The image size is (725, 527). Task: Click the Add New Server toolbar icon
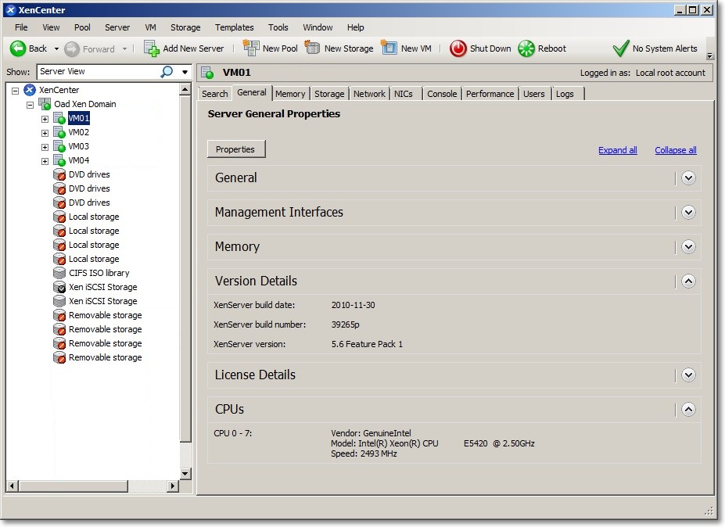[151, 48]
